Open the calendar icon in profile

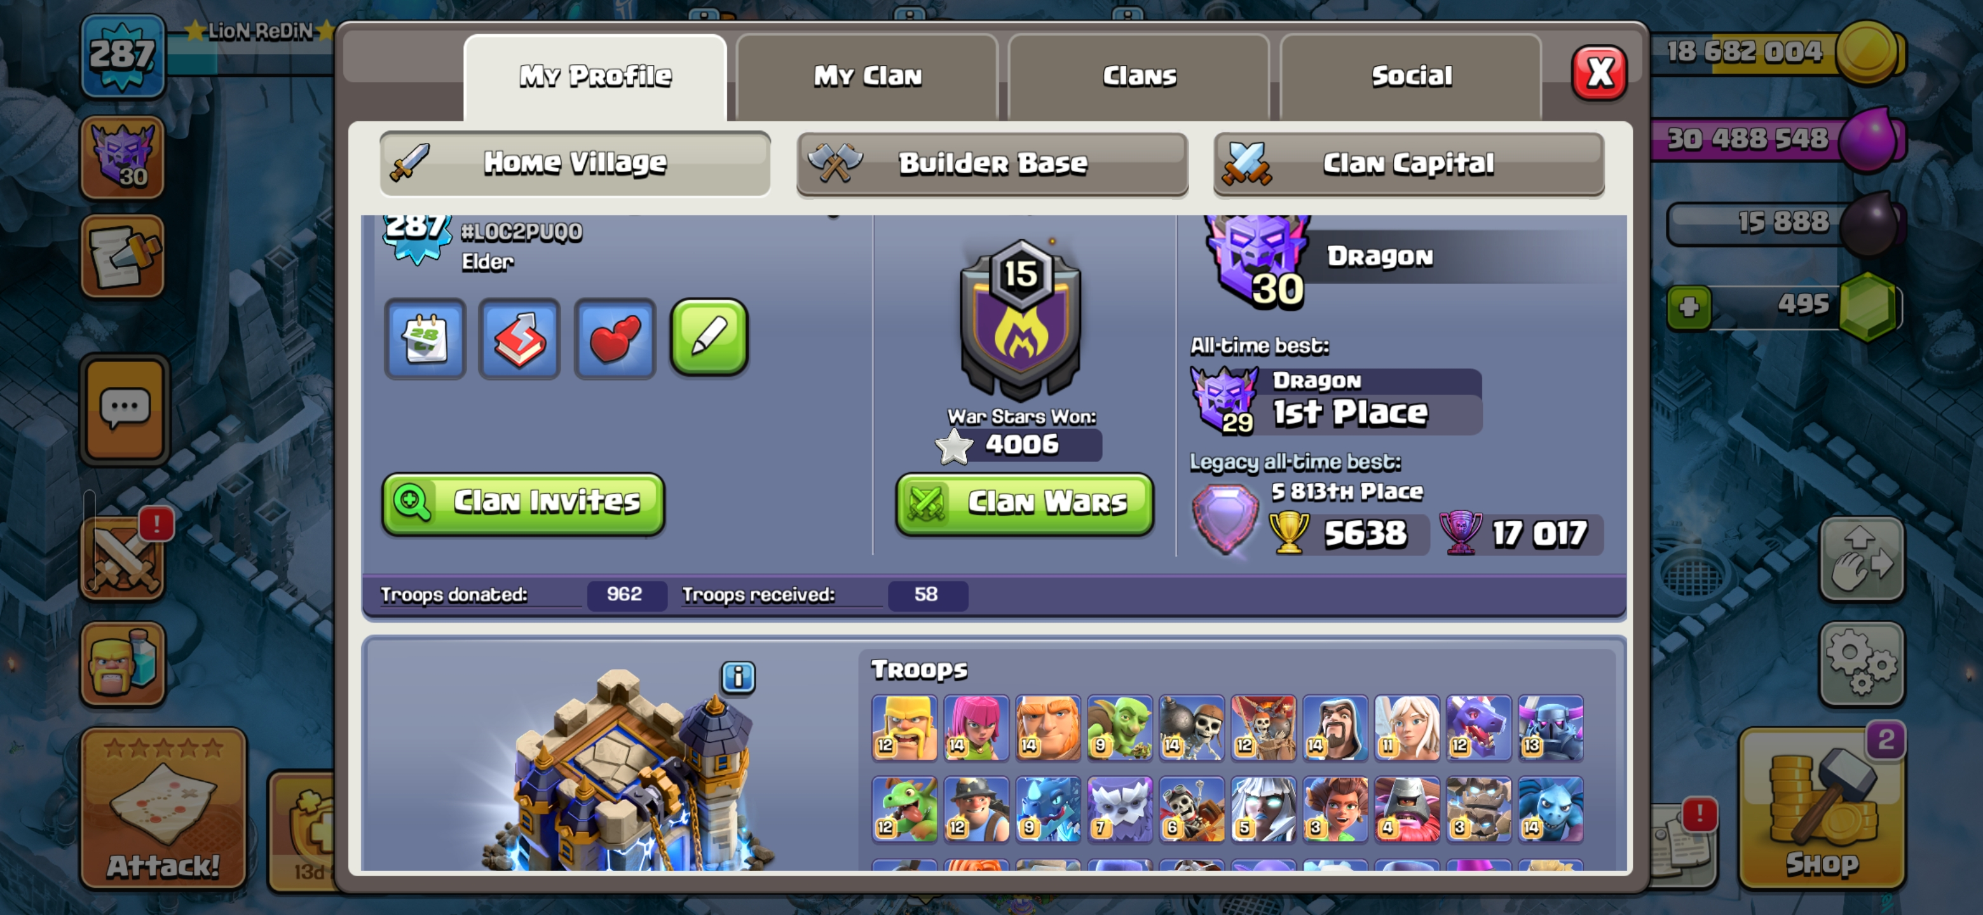pyautogui.click(x=425, y=339)
